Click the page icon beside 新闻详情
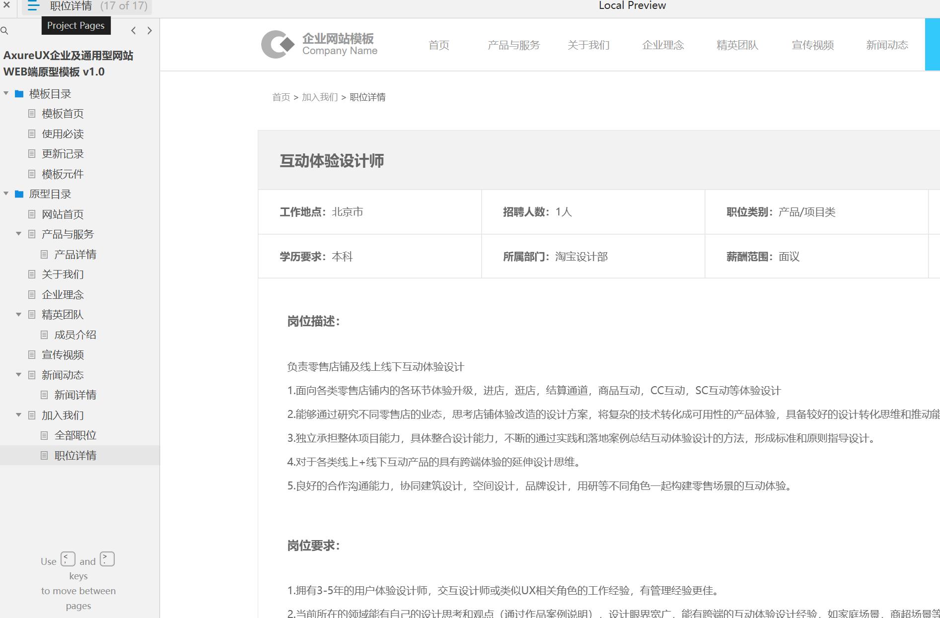This screenshot has height=618, width=940. (44, 395)
